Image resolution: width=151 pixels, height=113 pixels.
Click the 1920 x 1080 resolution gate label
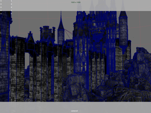[76, 2]
